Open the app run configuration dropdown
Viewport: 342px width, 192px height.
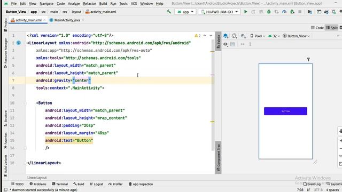click(x=185, y=12)
